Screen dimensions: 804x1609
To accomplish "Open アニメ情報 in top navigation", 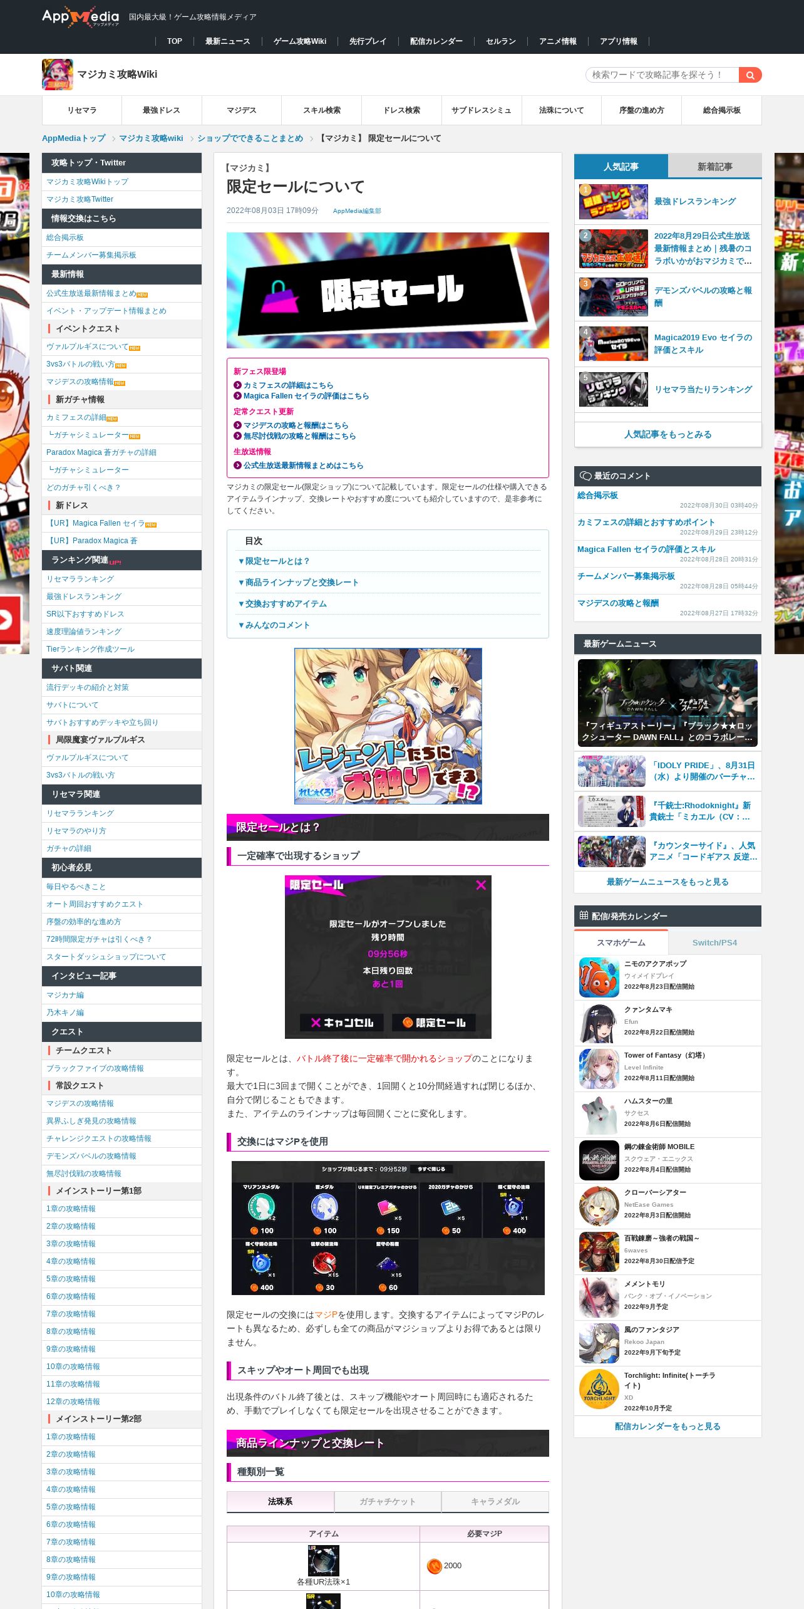I will [558, 41].
